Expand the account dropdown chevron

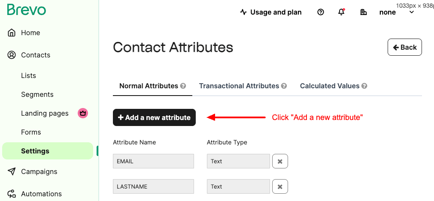[x=412, y=12]
